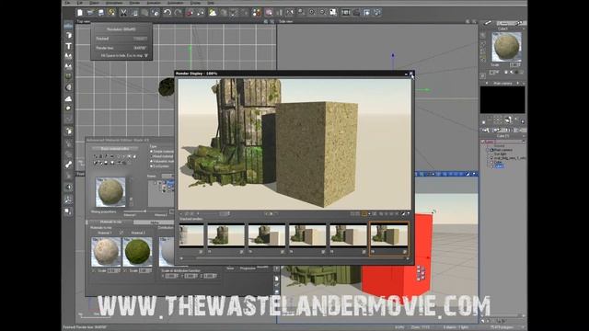Click the pink toolbar icon
The height and width of the screenshot is (331, 589).
coord(269,12)
